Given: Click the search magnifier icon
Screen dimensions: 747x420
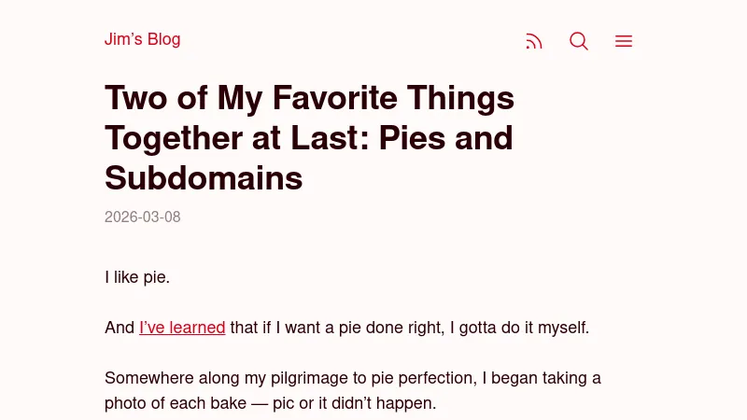Looking at the screenshot, I should coord(579,41).
